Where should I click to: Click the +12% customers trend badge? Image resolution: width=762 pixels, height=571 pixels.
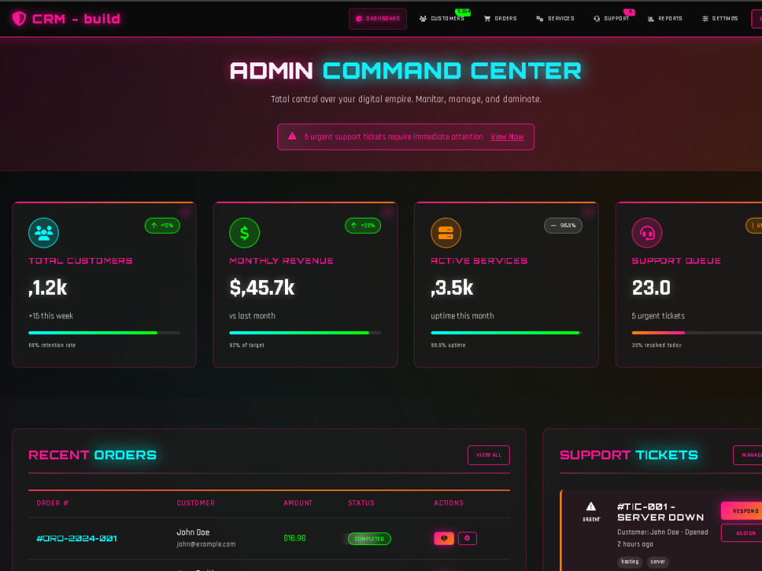click(x=162, y=225)
